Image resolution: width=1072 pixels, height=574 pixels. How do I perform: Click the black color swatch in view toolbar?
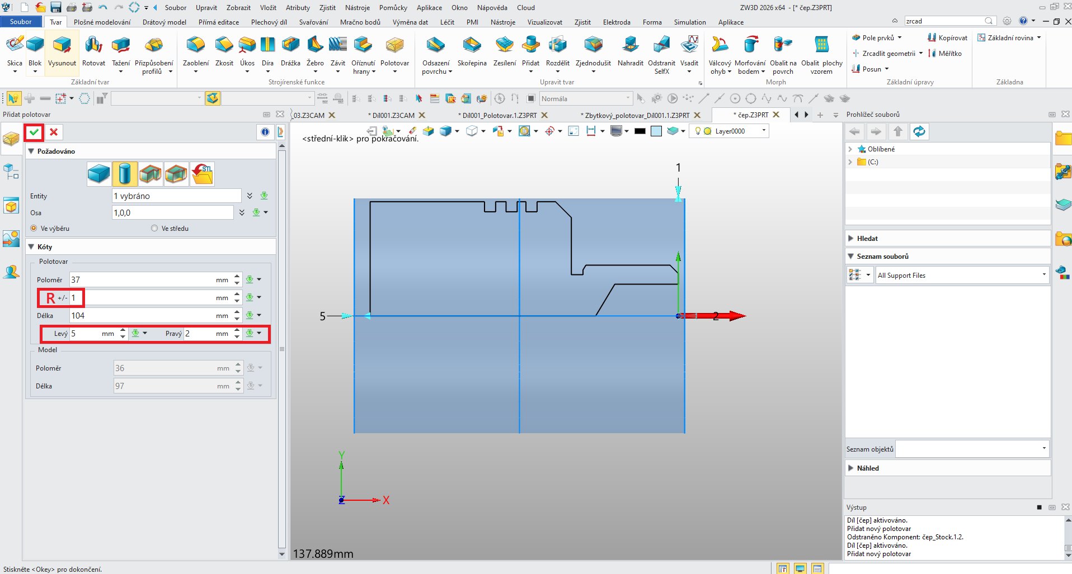point(640,131)
